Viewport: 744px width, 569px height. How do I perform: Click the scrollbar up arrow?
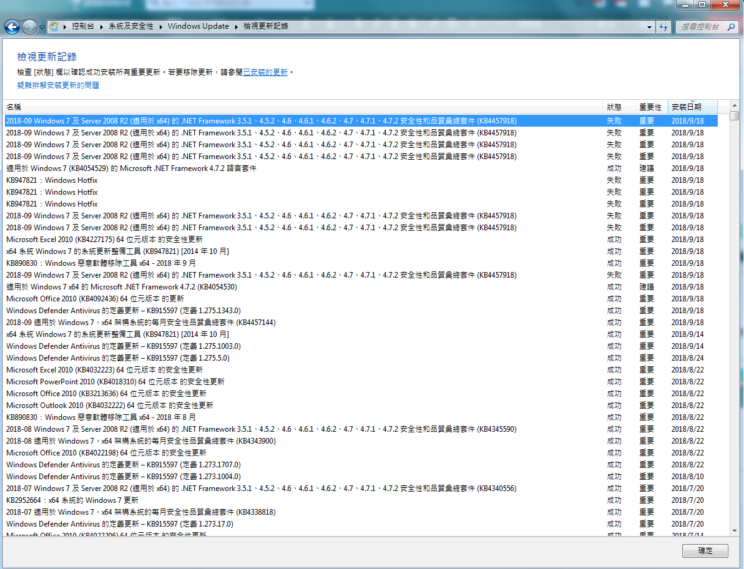pos(735,106)
